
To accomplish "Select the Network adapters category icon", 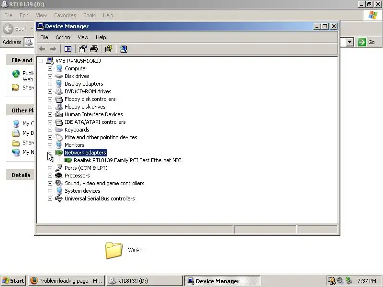I will pyautogui.click(x=59, y=153).
